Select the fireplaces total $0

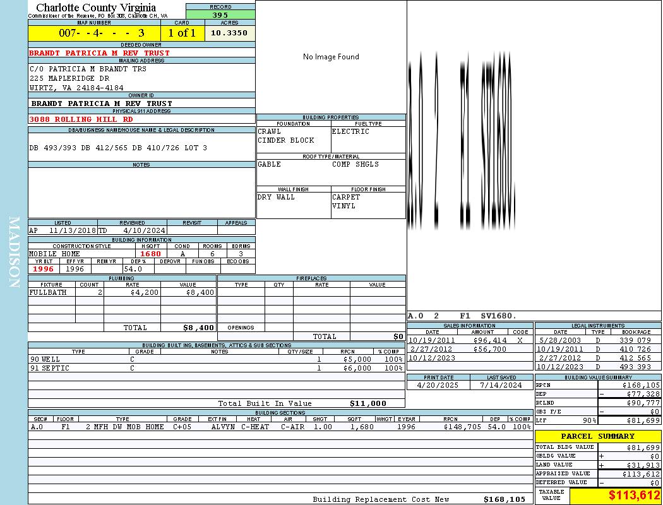[398, 337]
